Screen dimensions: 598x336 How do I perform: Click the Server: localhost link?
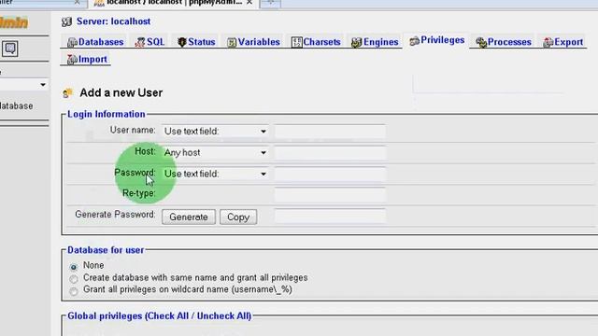(x=113, y=21)
